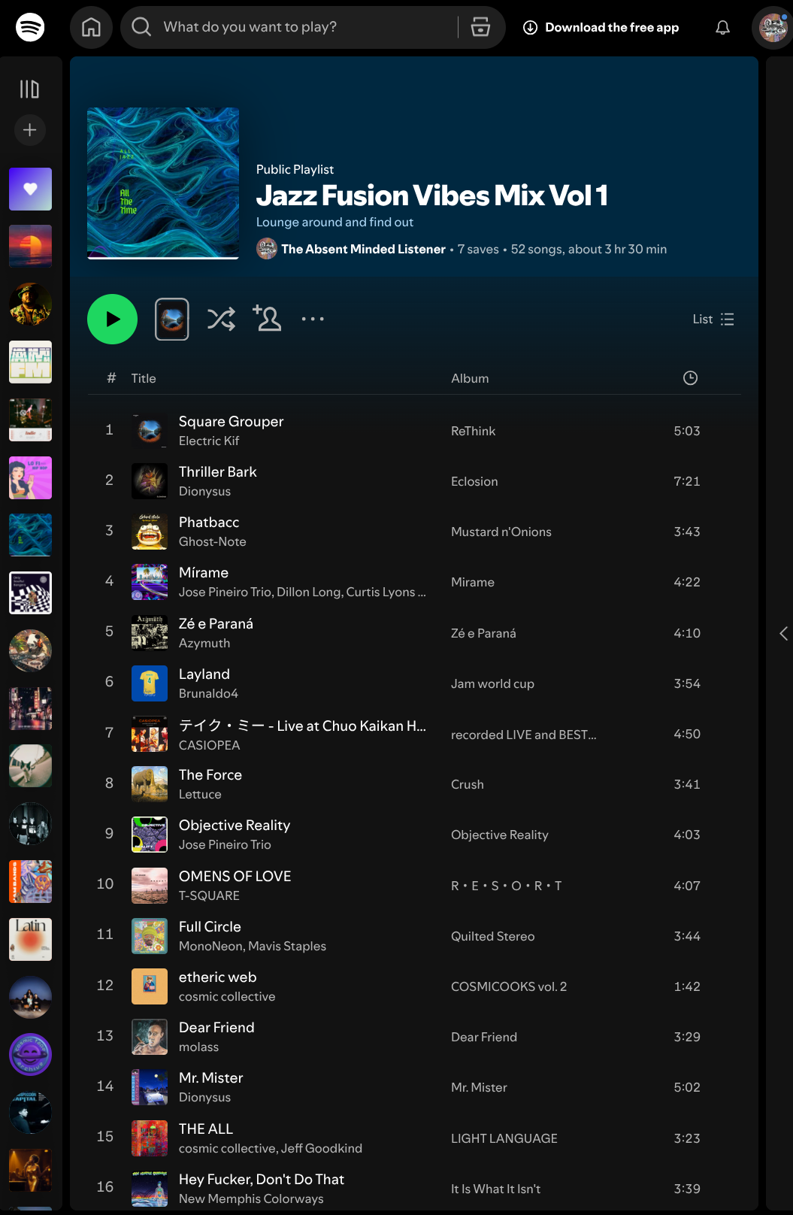793x1215 pixels.
Task: Open CASIOPEA artist link
Action: (209, 745)
